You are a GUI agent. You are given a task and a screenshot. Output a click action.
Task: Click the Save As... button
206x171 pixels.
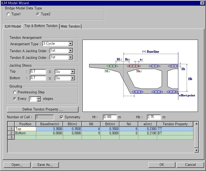[x=45, y=165]
